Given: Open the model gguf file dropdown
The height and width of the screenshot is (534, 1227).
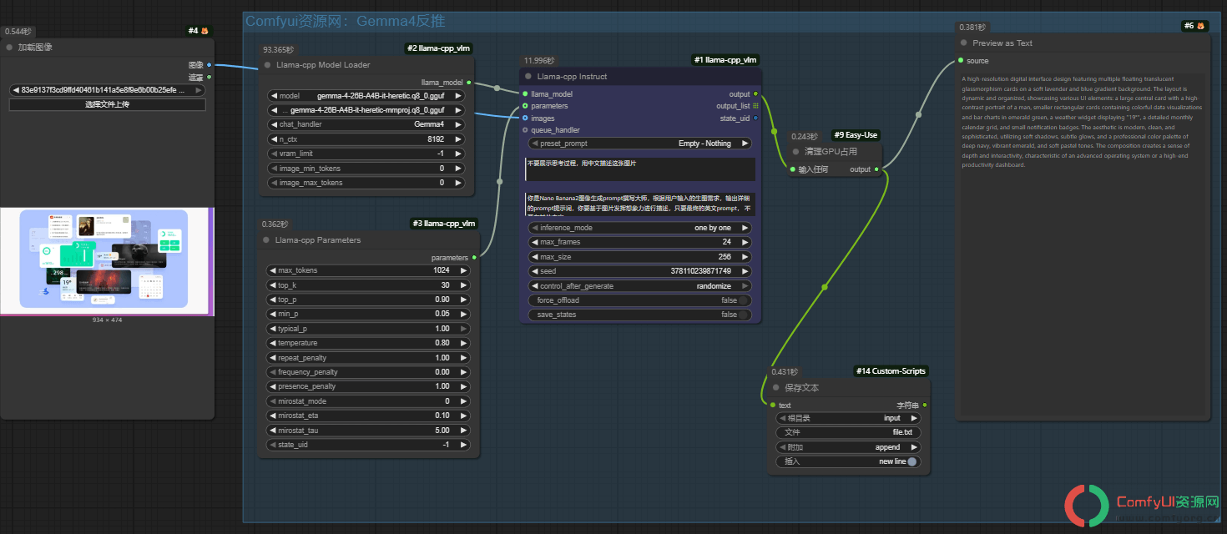Looking at the screenshot, I should click(368, 95).
